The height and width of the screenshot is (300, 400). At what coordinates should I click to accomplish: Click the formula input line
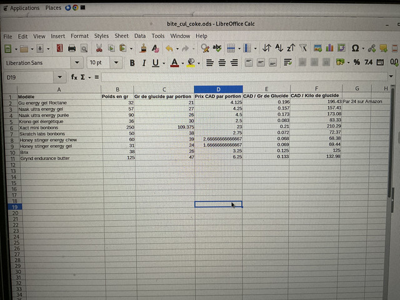pyautogui.click(x=244, y=77)
